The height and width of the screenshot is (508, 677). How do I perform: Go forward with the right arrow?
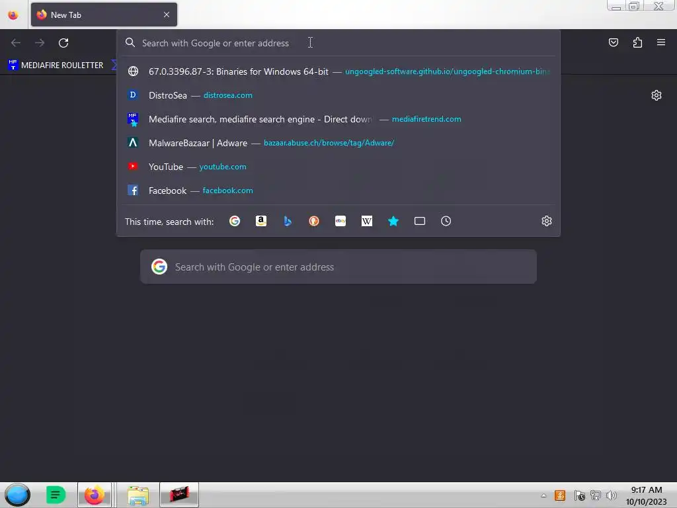[40, 43]
